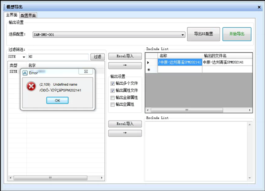This screenshot has width=265, height=191.
Task: Click the 导出DI配置 button
Action: tap(203, 34)
